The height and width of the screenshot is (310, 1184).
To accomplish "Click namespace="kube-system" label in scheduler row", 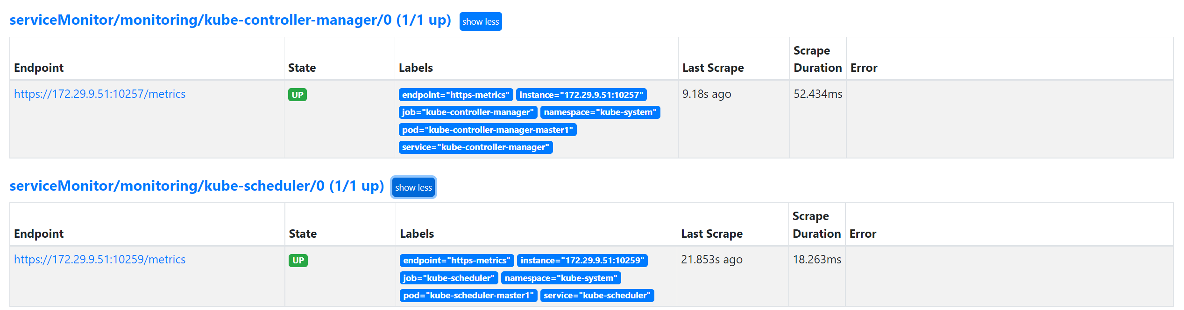I will pos(561,278).
